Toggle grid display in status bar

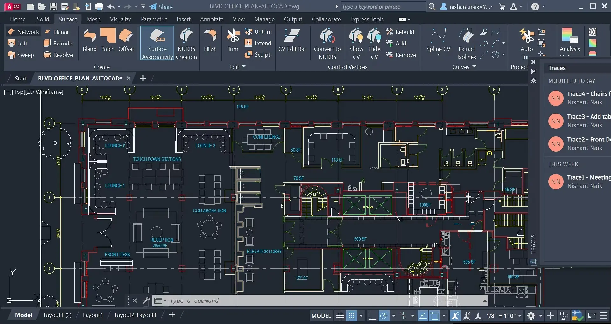[x=340, y=316]
